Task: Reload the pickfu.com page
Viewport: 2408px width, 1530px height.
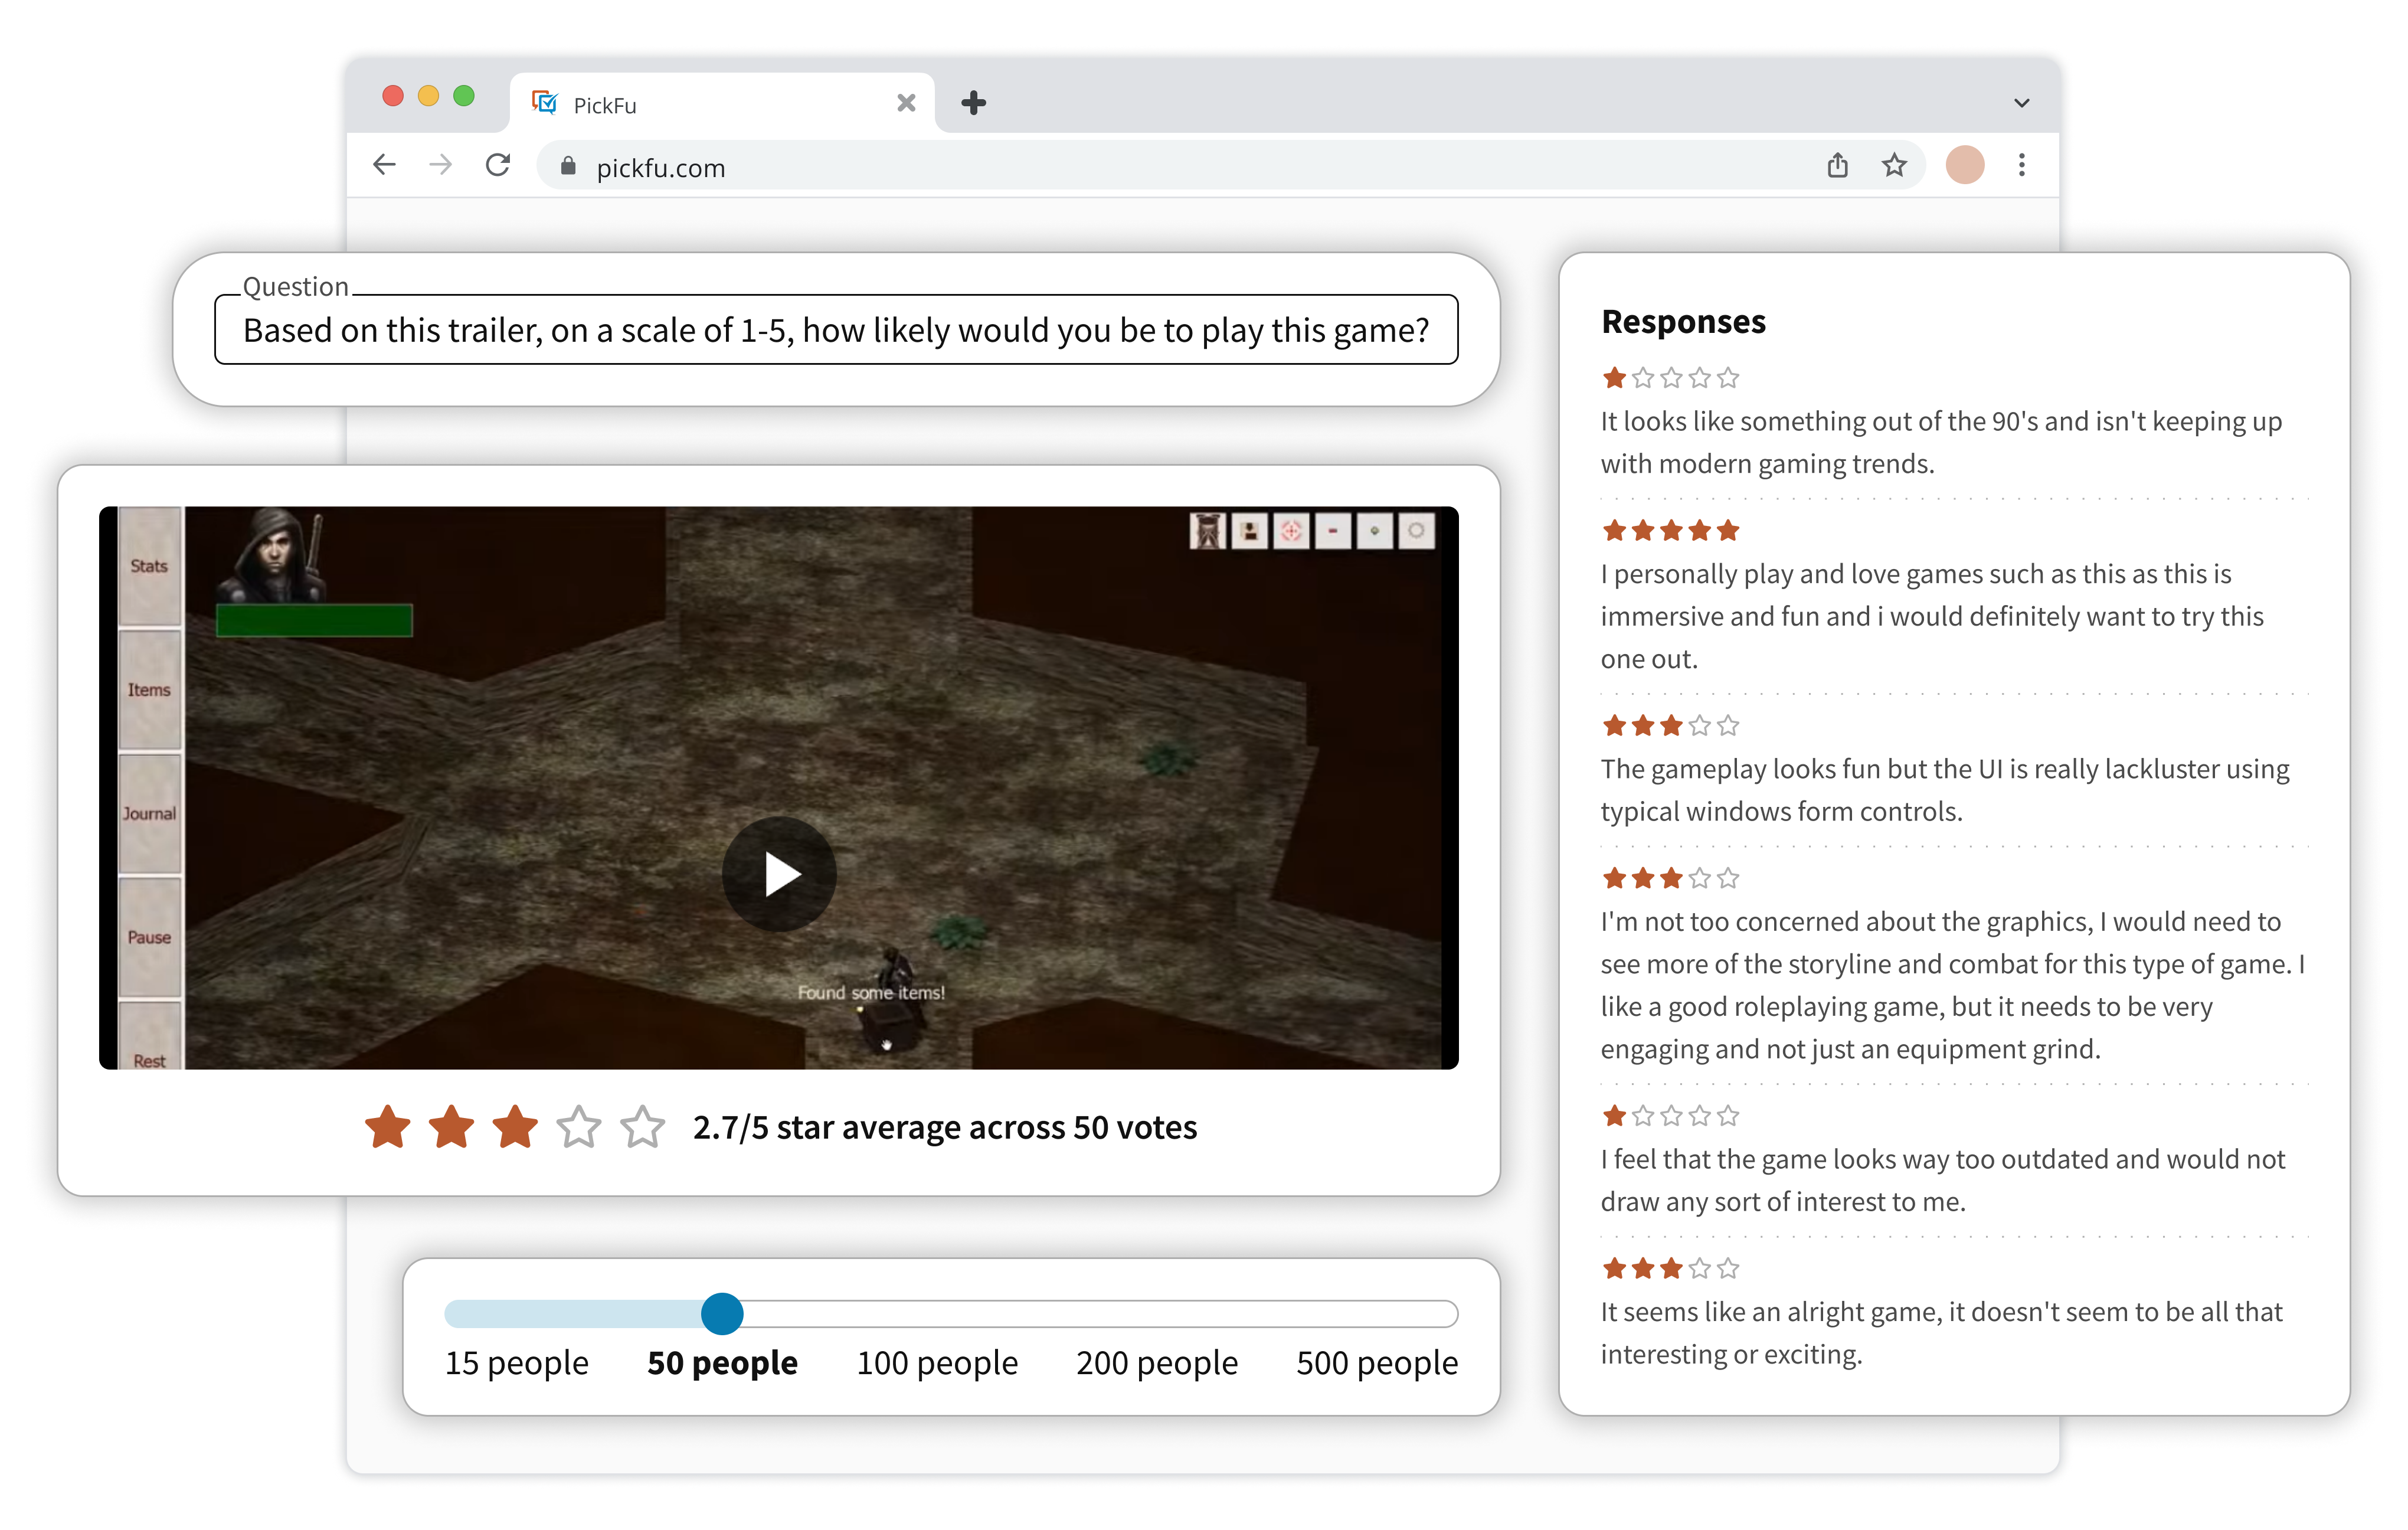Action: 498,165
